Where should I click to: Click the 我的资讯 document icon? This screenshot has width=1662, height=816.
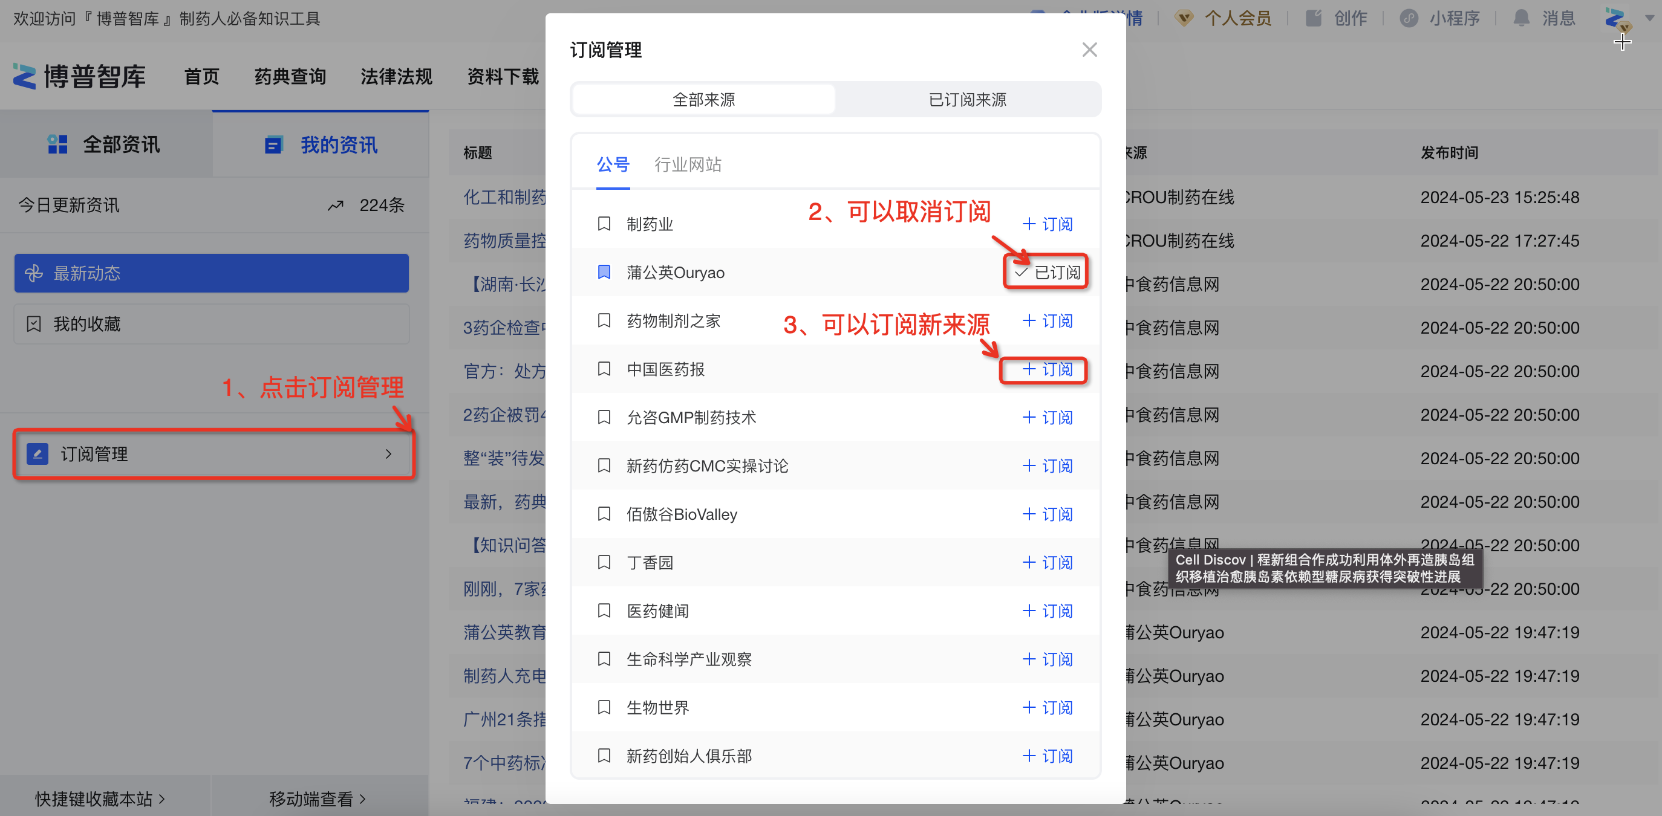point(273,144)
